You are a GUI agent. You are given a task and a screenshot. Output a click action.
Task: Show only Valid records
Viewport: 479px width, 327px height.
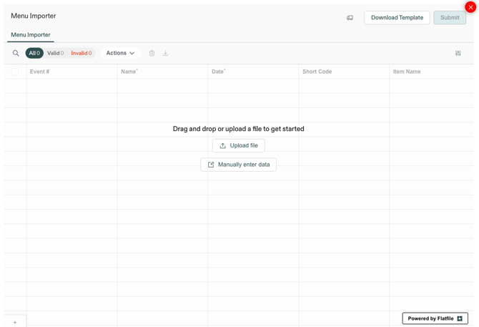55,53
